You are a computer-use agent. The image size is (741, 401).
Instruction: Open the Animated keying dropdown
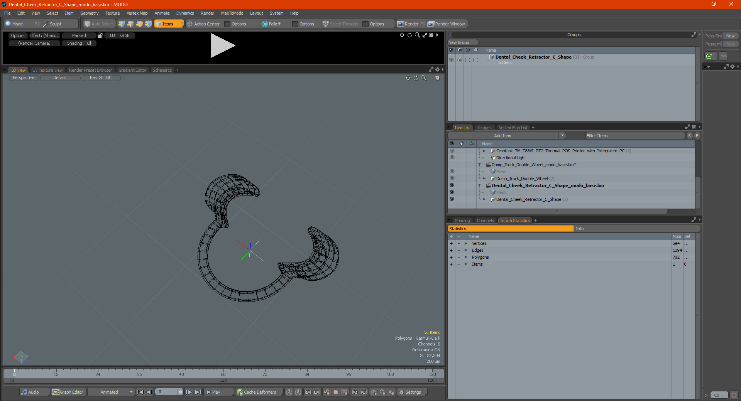tap(111, 392)
